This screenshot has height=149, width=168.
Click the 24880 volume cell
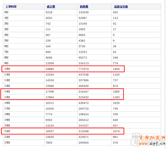[50, 69]
